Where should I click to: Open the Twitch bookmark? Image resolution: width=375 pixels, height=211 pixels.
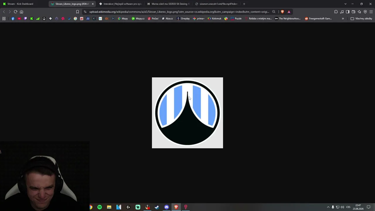25,18
